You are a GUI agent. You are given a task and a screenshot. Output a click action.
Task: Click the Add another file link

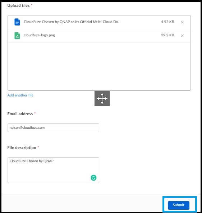point(20,95)
